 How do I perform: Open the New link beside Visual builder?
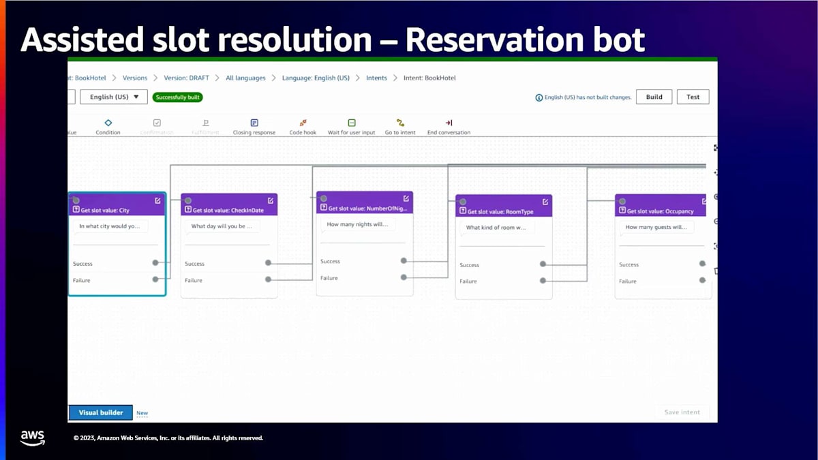[142, 413]
